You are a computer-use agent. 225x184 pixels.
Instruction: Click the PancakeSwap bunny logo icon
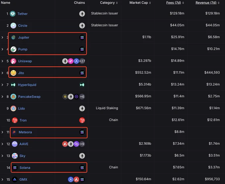pos(13,97)
